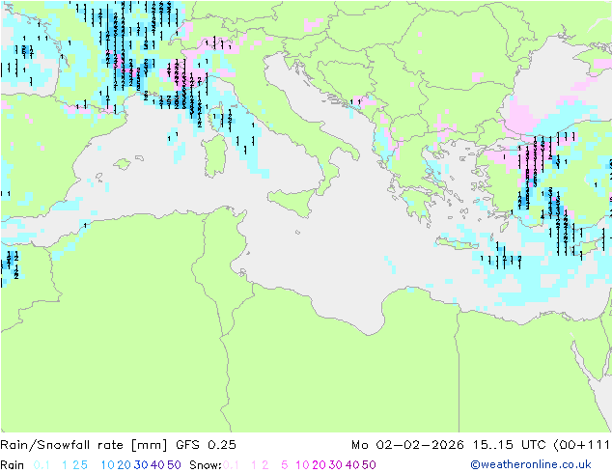Click the "Rain/Snowfall rate [mm]" title text
612x473 pixels.
(x=84, y=445)
